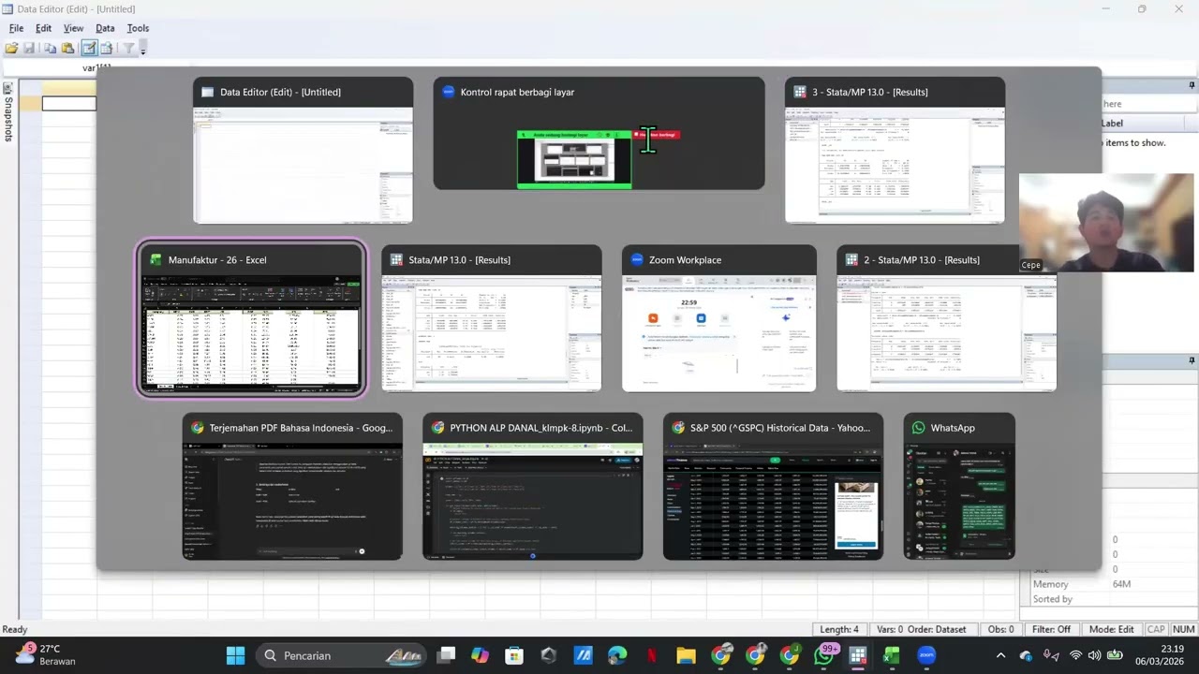
Task: Select the Data Editor (Edit) window thumbnail
Action: 303,151
